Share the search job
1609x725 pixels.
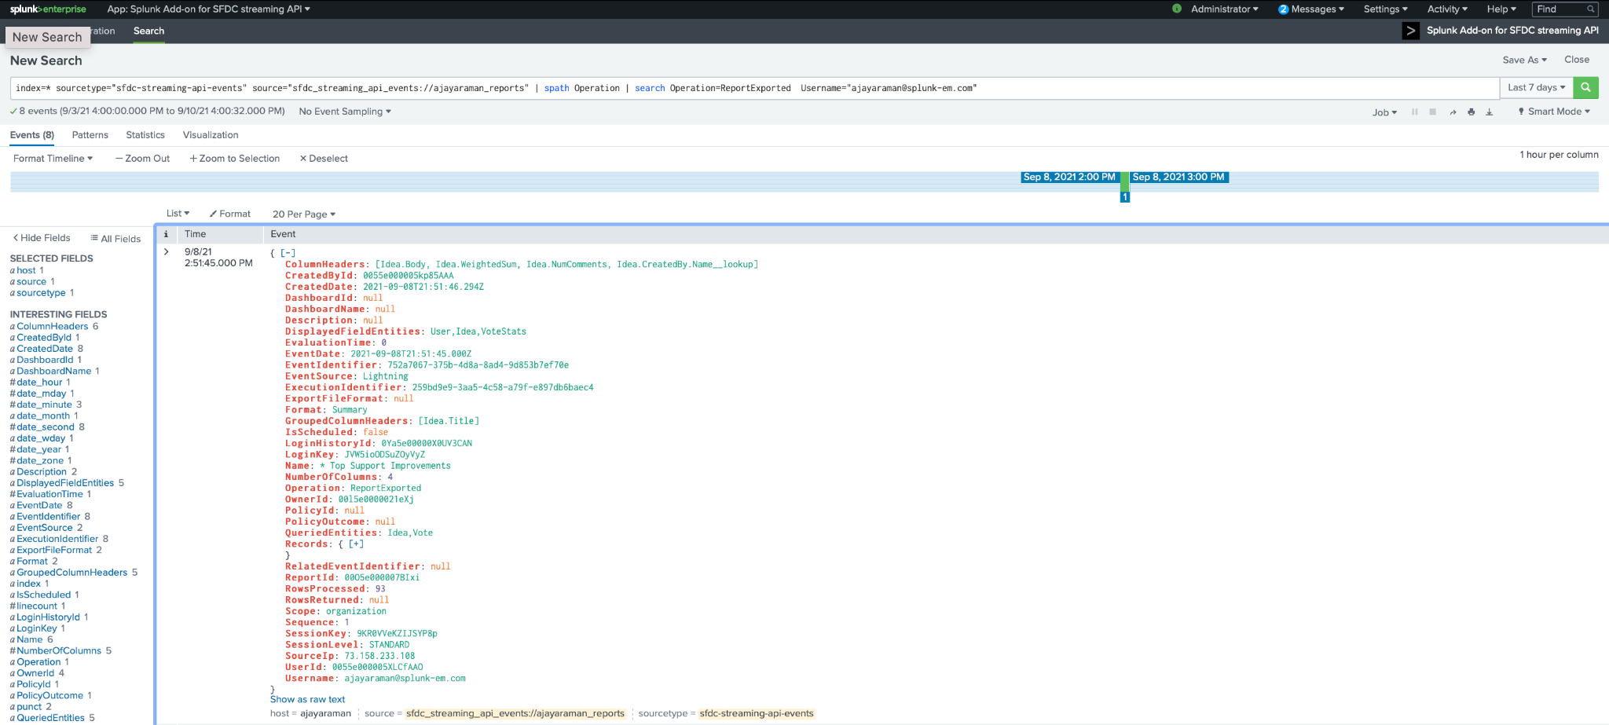pos(1453,112)
